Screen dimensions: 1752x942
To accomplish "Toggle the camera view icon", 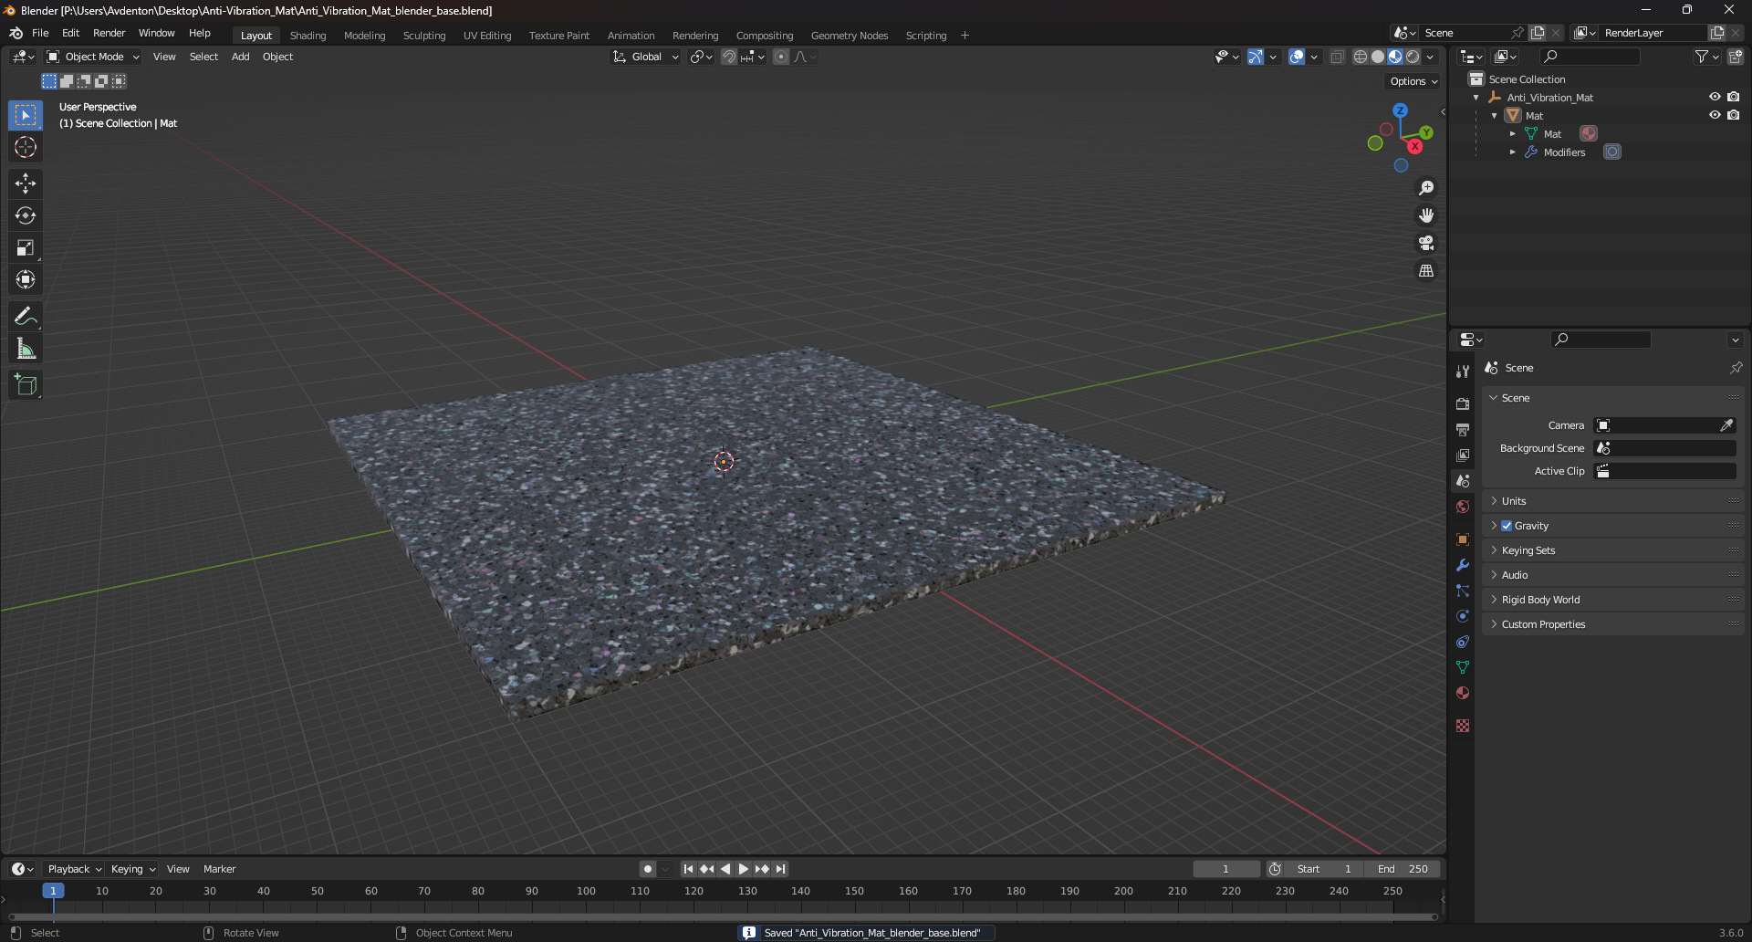I will pos(1426,243).
